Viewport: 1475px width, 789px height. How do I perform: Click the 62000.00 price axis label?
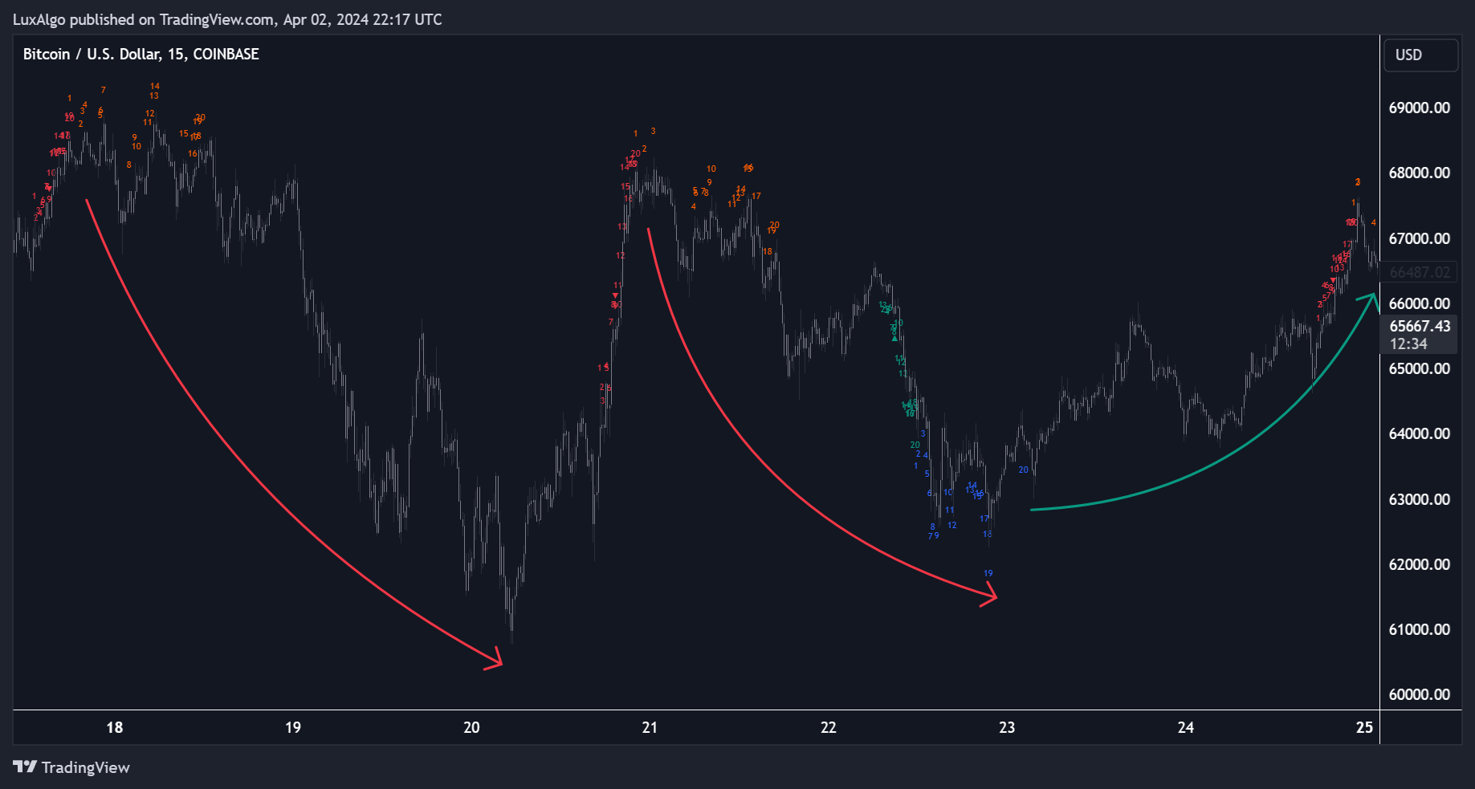pyautogui.click(x=1420, y=564)
